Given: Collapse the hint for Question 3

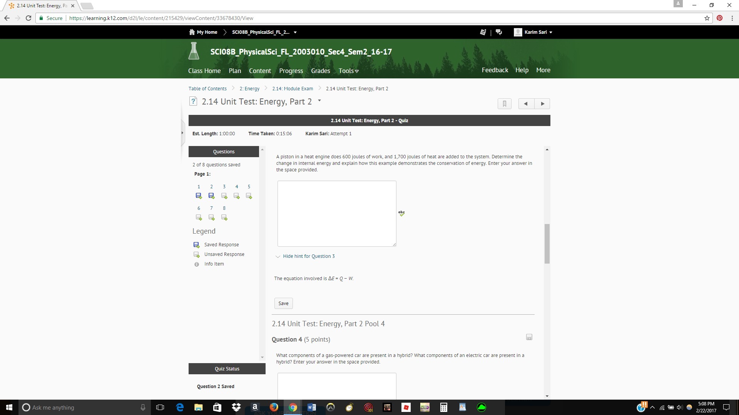Looking at the screenshot, I should pos(308,256).
